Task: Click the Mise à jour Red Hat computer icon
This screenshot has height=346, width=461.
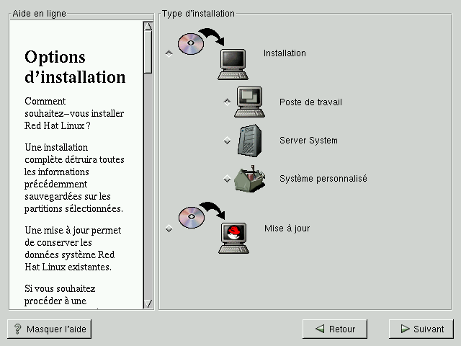Action: coord(213,229)
